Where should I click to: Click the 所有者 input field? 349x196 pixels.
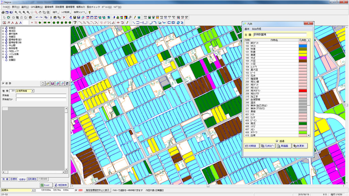pyautogui.click(x=41, y=95)
